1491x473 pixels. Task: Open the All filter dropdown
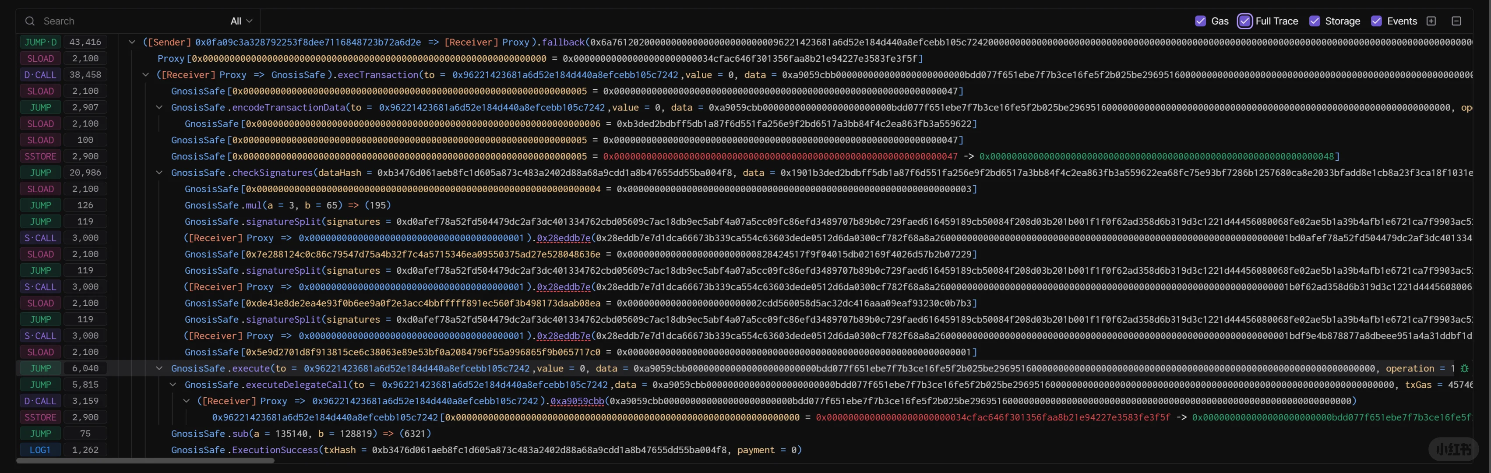tap(241, 21)
